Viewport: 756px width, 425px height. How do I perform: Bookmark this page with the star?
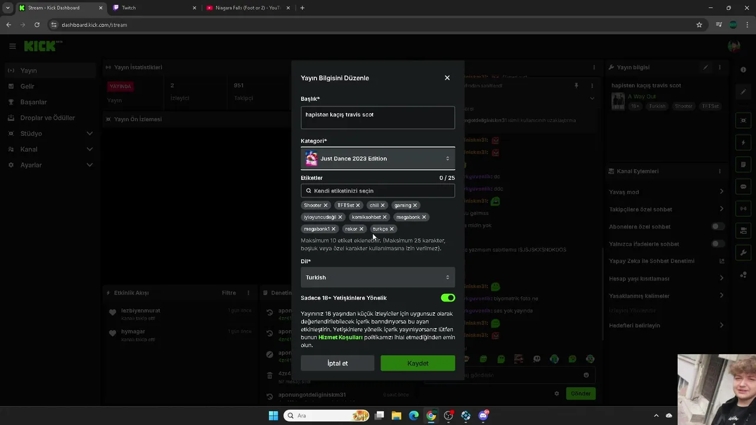point(699,25)
